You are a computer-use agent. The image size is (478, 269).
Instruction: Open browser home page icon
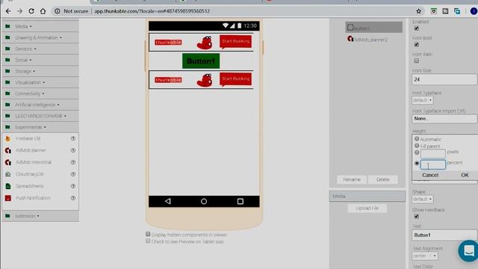click(x=43, y=11)
